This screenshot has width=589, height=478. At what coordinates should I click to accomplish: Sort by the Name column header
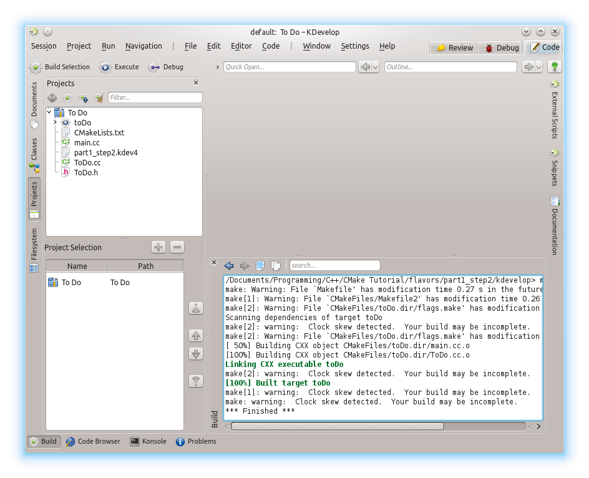pyautogui.click(x=77, y=266)
